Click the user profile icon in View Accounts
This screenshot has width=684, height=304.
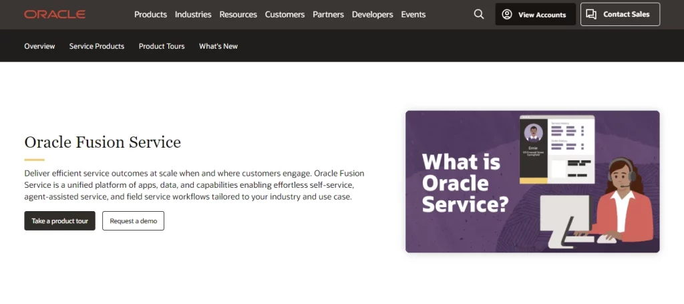click(x=506, y=15)
